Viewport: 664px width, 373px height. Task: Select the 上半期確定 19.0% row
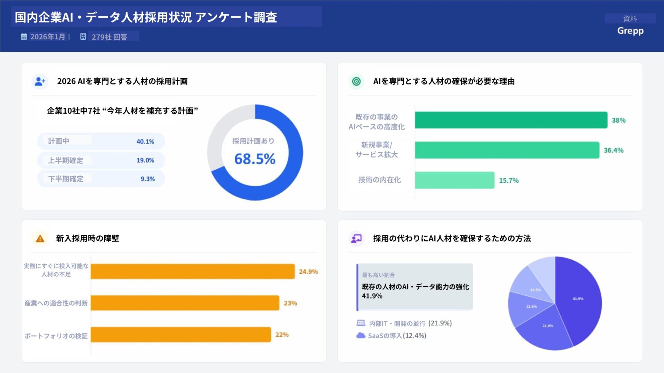click(101, 160)
